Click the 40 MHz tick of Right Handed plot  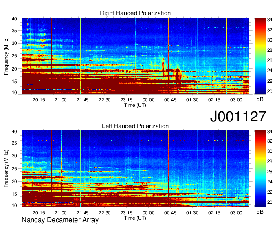pos(14,19)
